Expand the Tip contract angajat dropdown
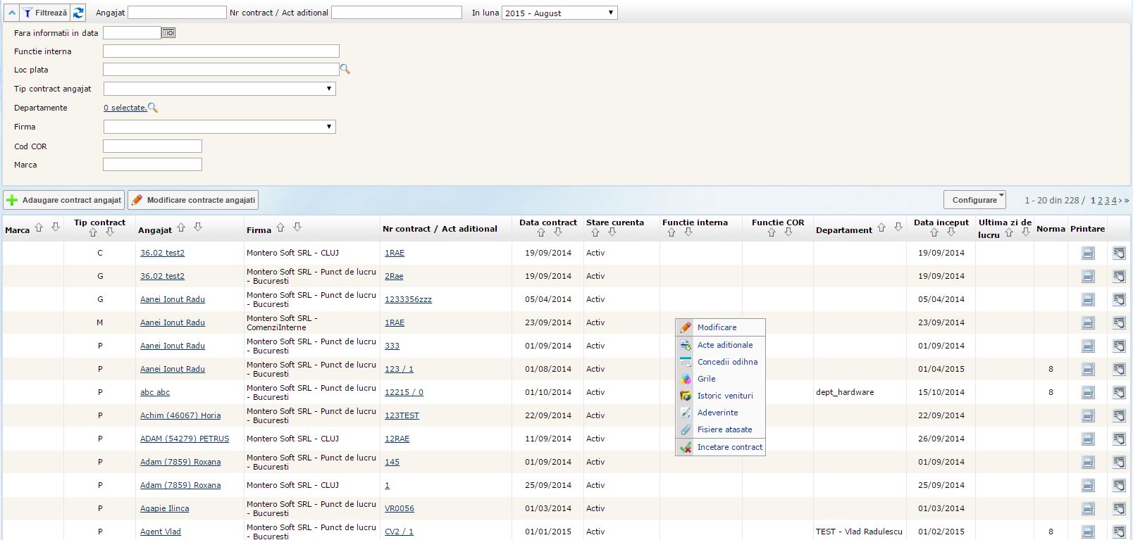The width and height of the screenshot is (1133, 540). click(219, 89)
